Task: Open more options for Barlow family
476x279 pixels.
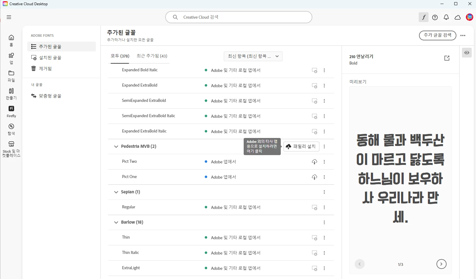Action: click(324, 222)
